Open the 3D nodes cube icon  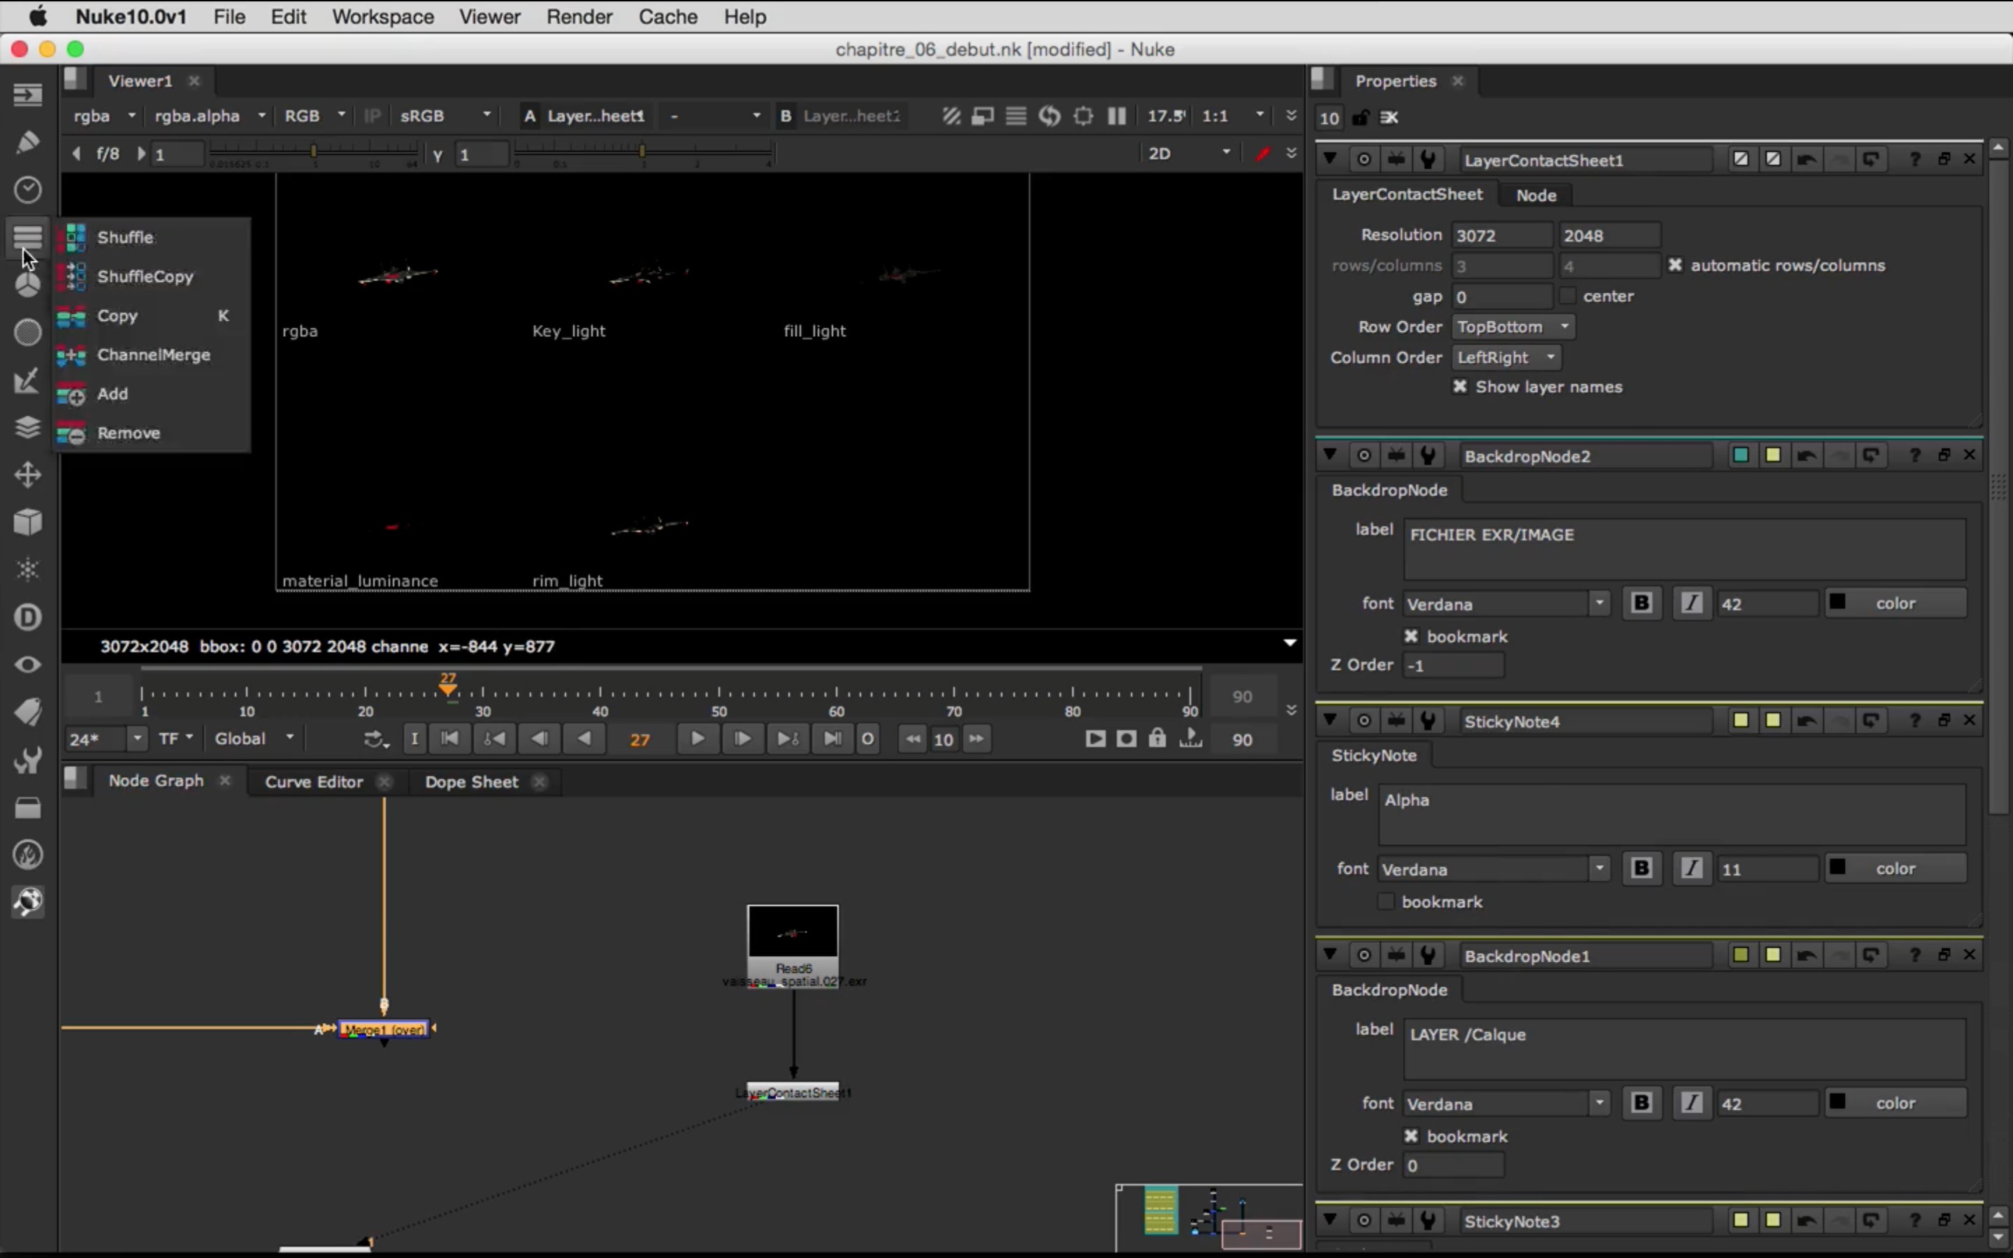tap(27, 523)
